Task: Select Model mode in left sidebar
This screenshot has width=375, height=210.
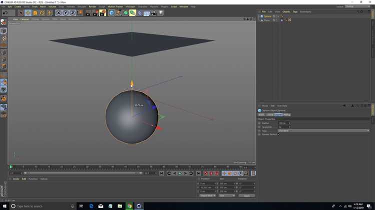Action: (3, 31)
